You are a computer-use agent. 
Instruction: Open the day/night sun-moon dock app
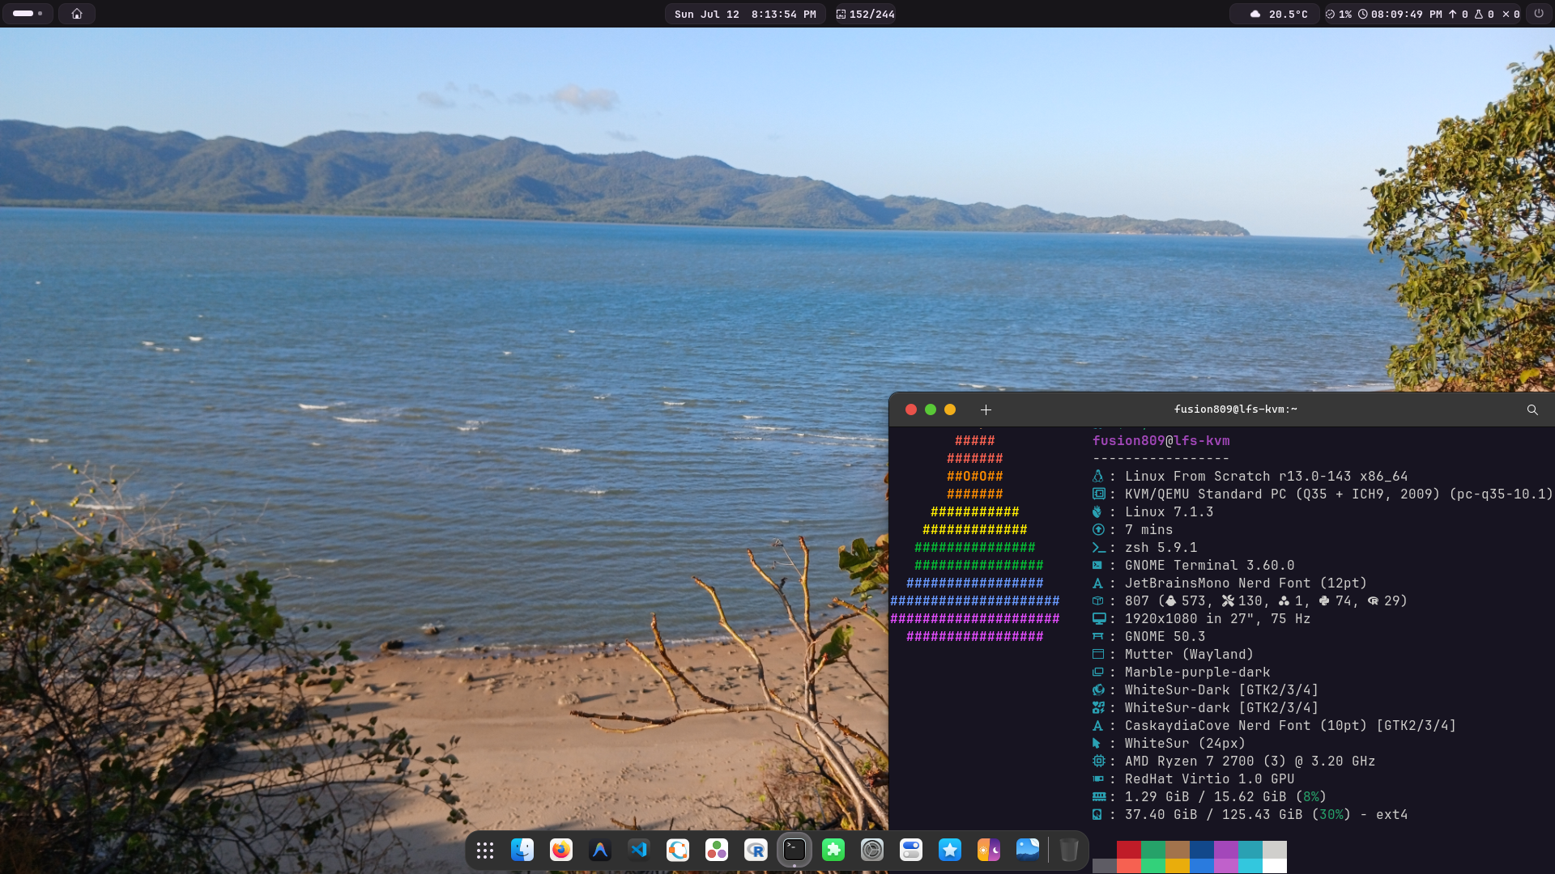click(989, 850)
